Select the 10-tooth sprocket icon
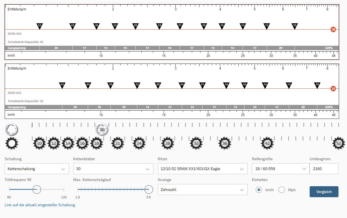The image size is (347, 218). click(39, 143)
